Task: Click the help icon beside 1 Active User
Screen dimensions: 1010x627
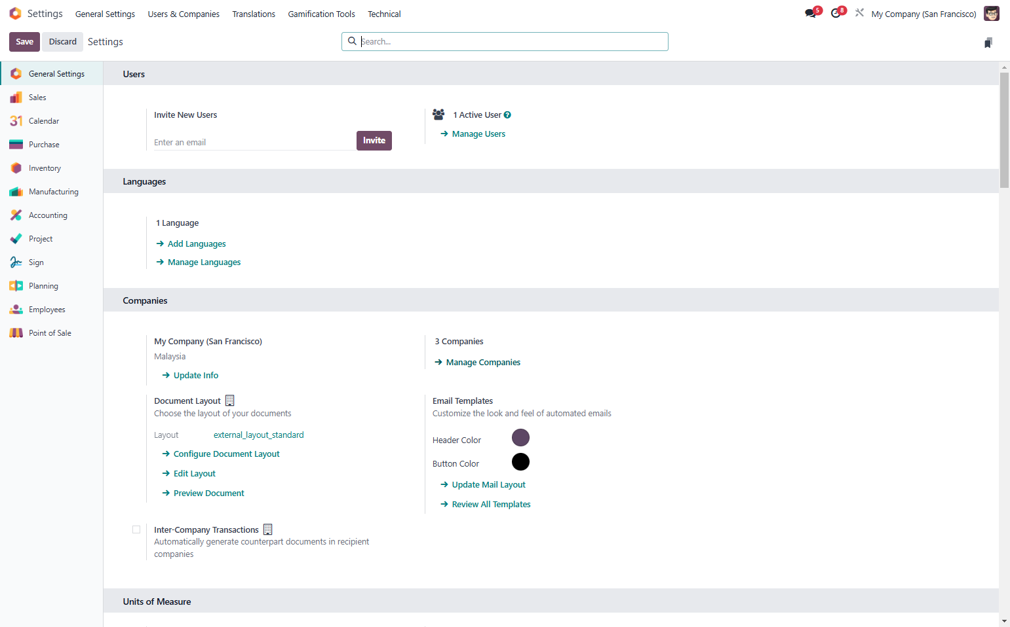Action: pos(507,115)
